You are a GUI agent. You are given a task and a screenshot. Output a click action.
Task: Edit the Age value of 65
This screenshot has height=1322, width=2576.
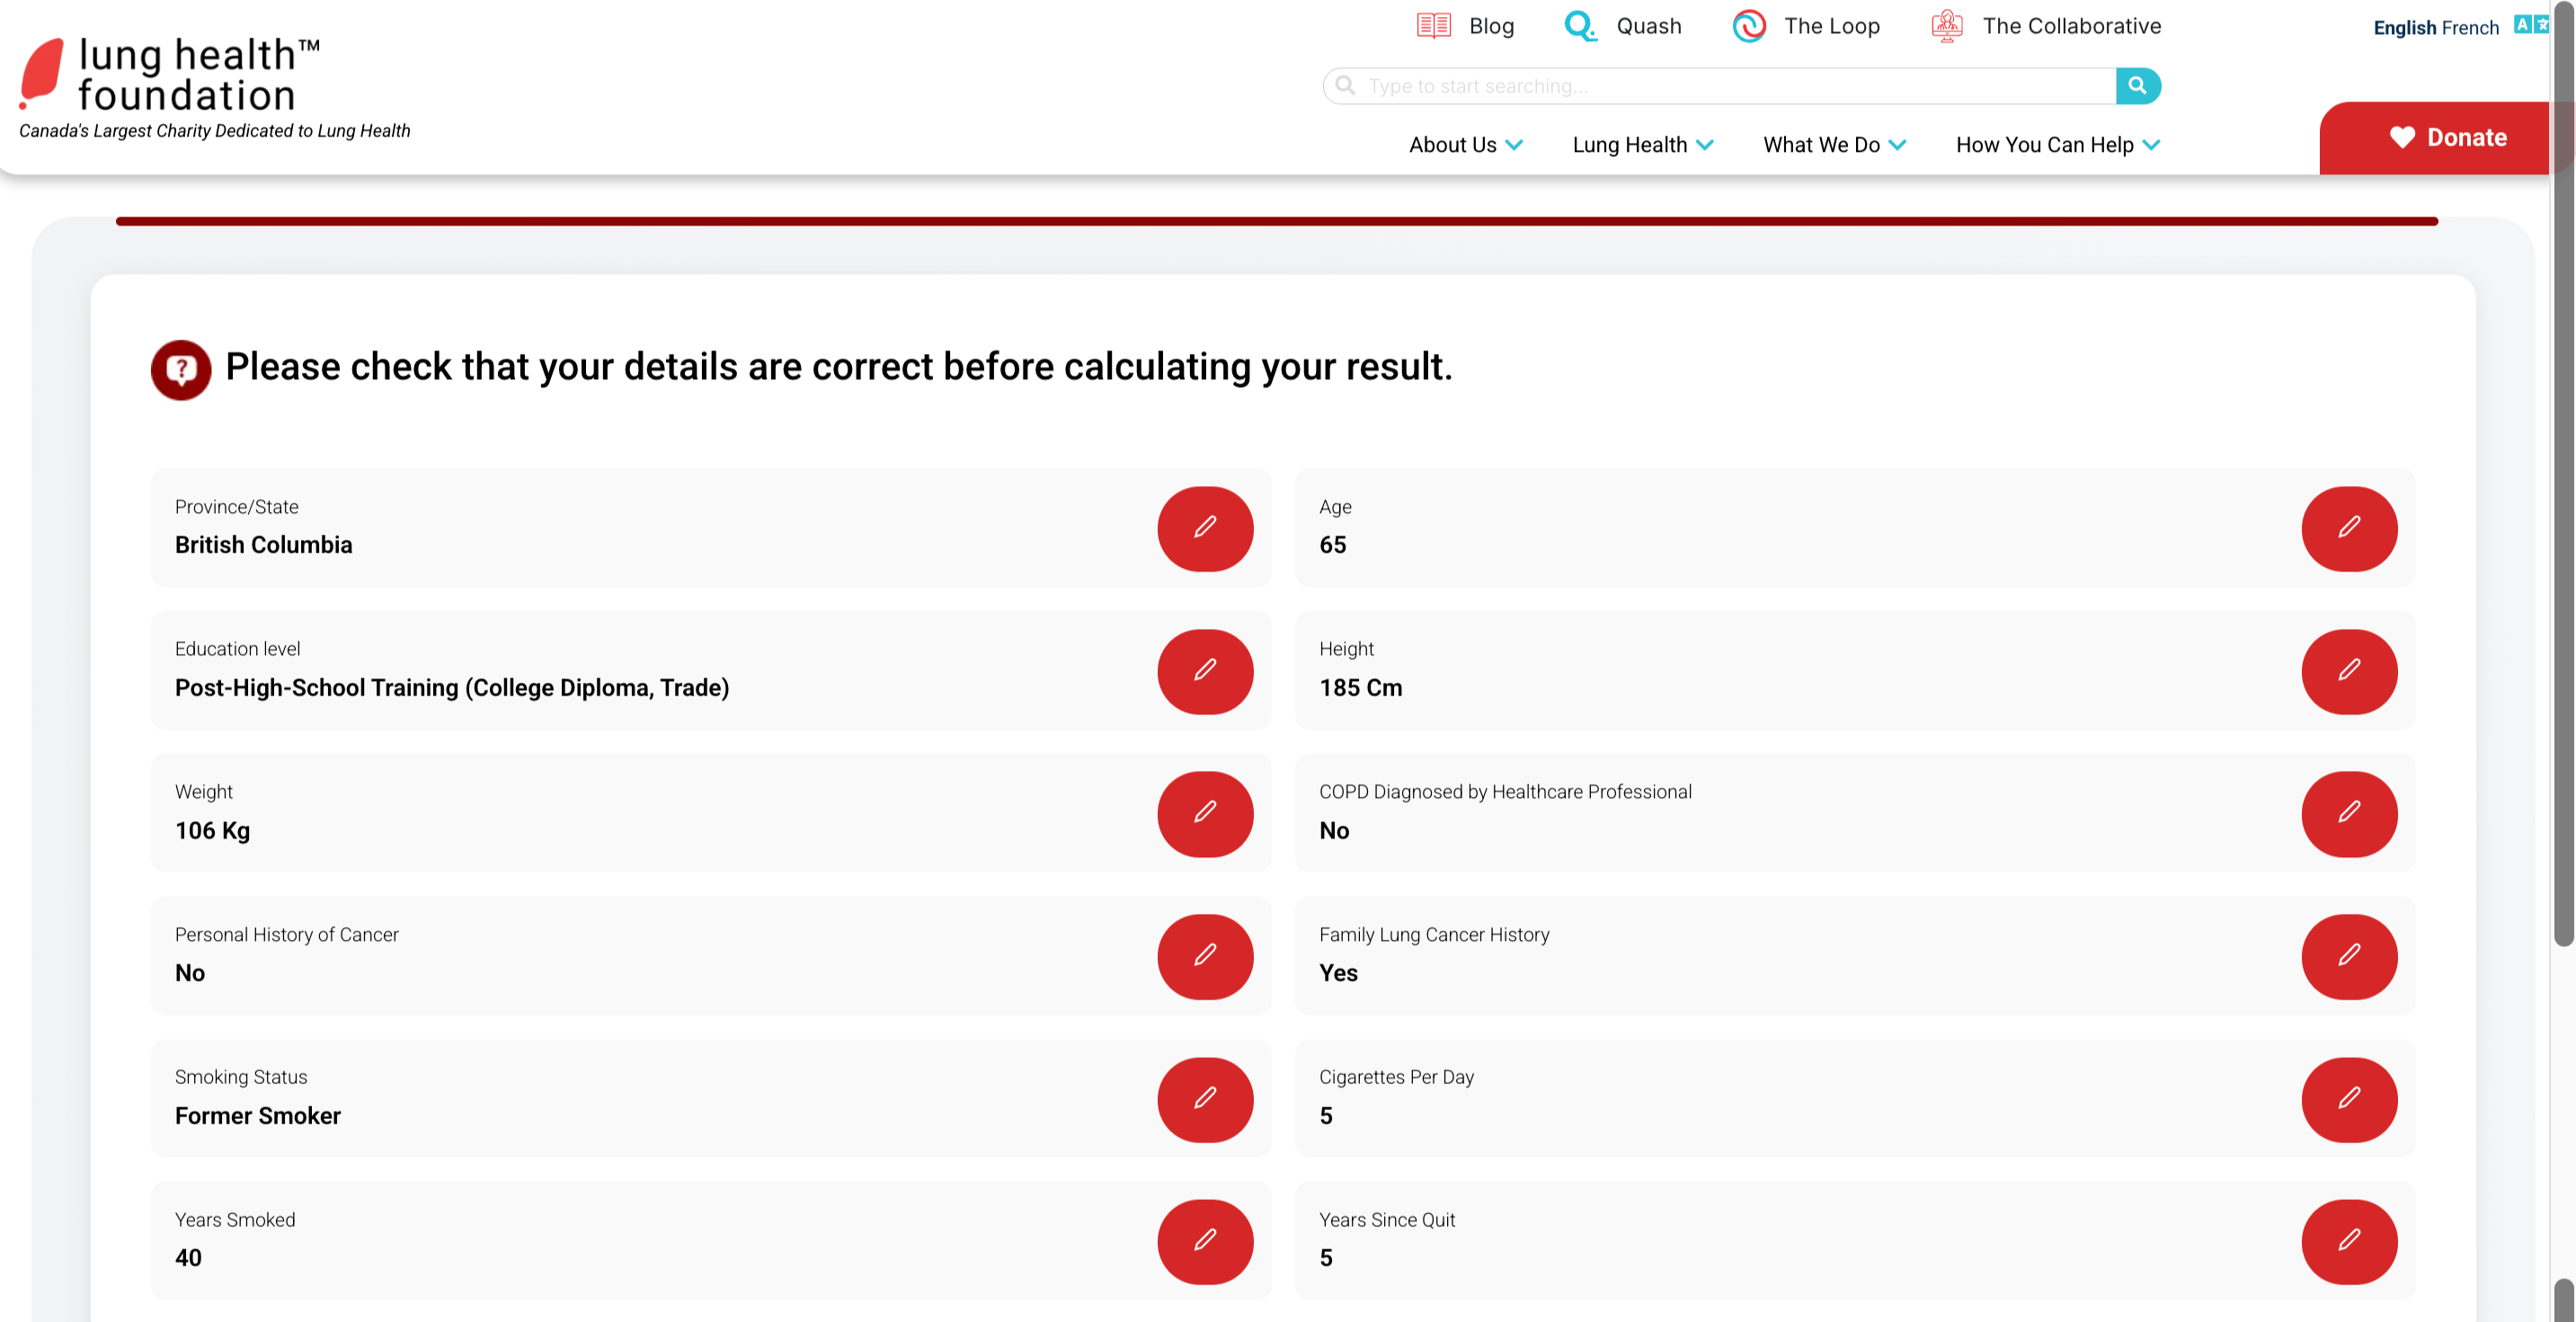tap(2349, 529)
